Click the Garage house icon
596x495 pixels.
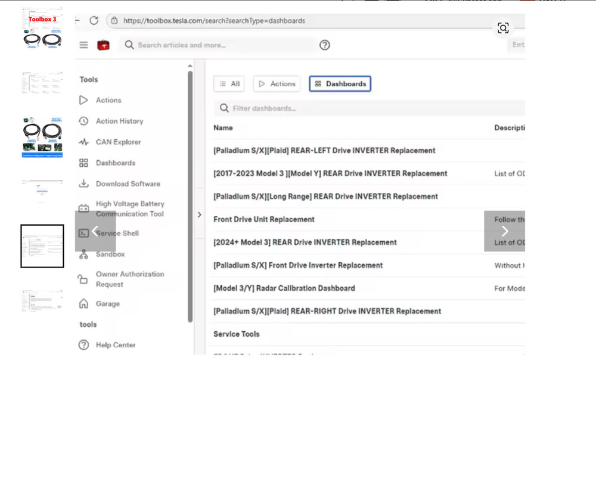coord(83,304)
